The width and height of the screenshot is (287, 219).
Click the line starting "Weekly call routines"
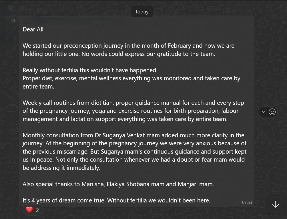point(133,103)
